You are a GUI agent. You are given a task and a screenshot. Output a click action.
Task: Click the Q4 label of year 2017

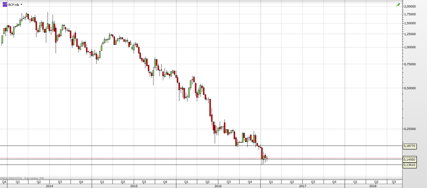334,182
